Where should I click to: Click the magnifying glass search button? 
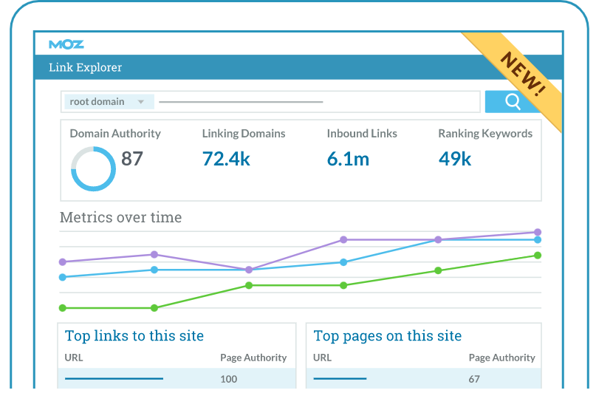click(513, 102)
